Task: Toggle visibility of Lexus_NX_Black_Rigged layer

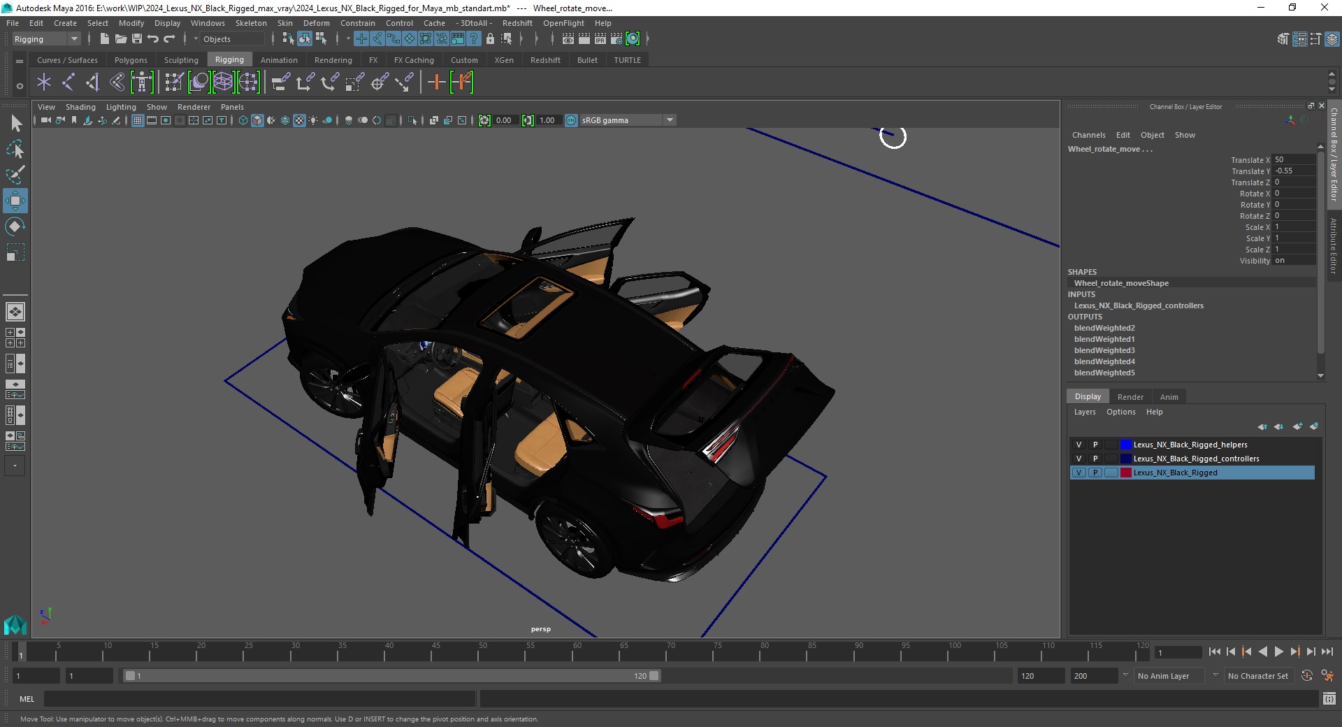Action: [1078, 473]
